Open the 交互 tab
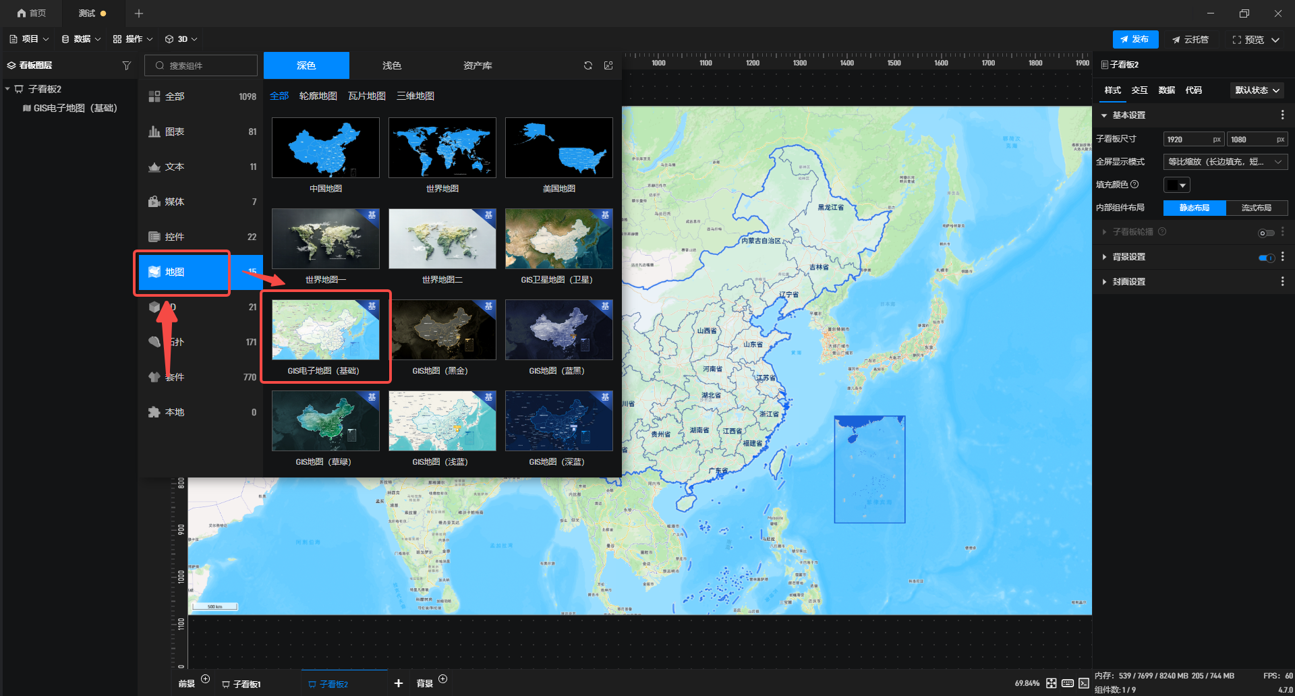 click(x=1139, y=90)
